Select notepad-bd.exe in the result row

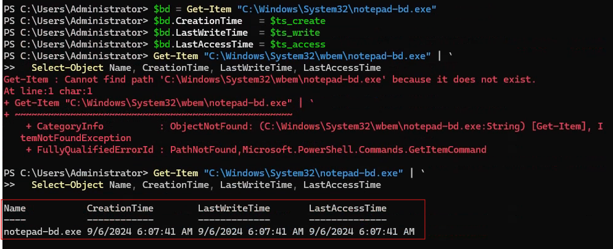click(42, 232)
